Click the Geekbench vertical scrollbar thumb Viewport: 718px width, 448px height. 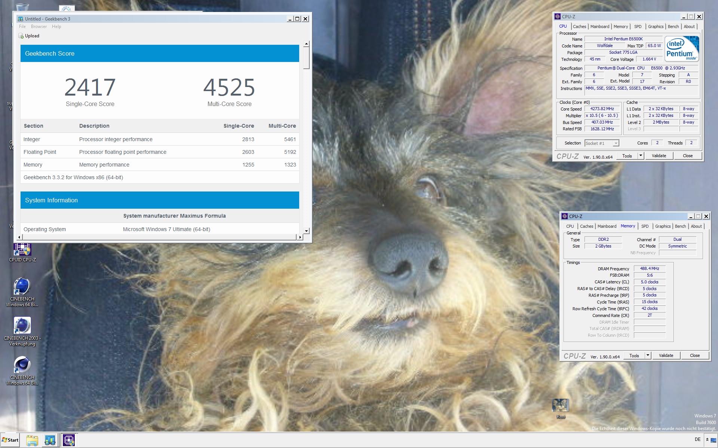click(x=306, y=58)
